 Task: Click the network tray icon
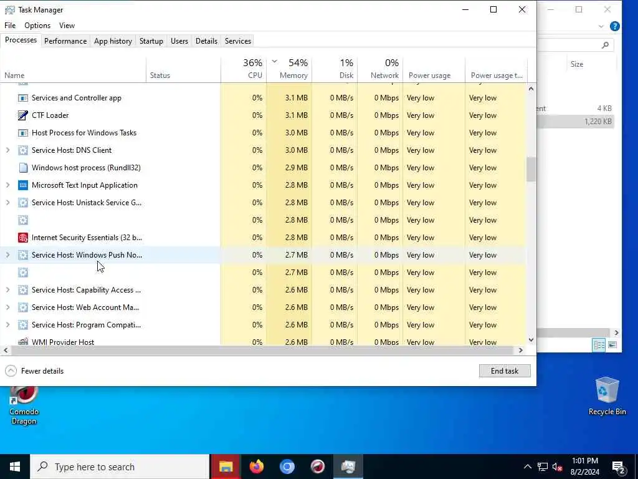543,467
